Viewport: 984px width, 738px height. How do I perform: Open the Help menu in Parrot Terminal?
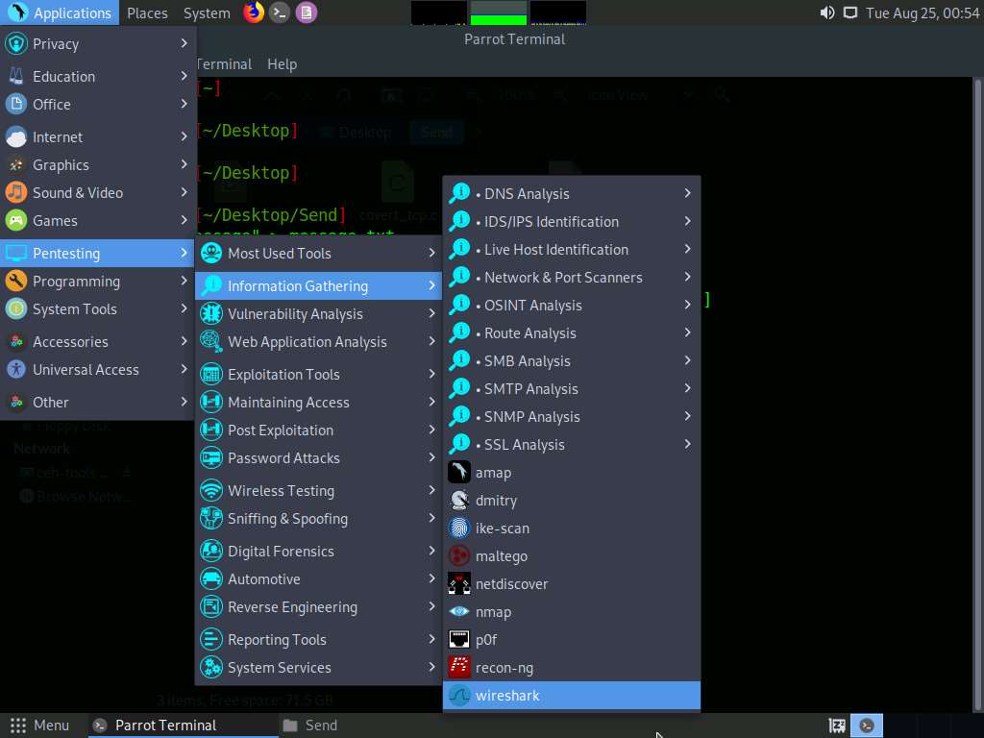coord(282,64)
